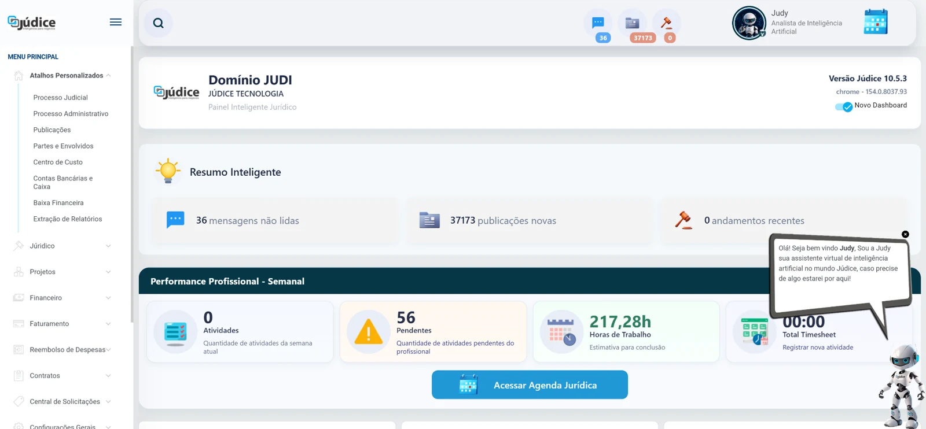The image size is (926, 429).
Task: Click the sidebar vertical scrollbar
Action: (x=132, y=185)
